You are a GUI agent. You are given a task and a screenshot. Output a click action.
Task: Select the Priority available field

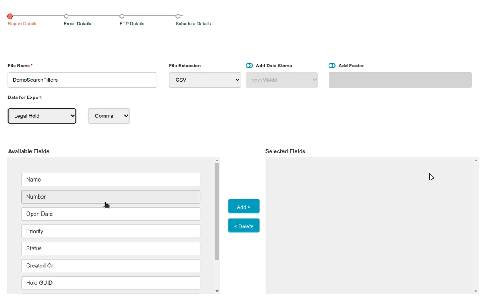coord(111,231)
